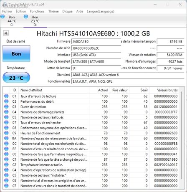Click the serial number field
187x192 pixels.
click(96, 48)
